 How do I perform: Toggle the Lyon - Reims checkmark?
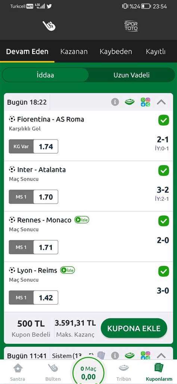pyautogui.click(x=164, y=272)
